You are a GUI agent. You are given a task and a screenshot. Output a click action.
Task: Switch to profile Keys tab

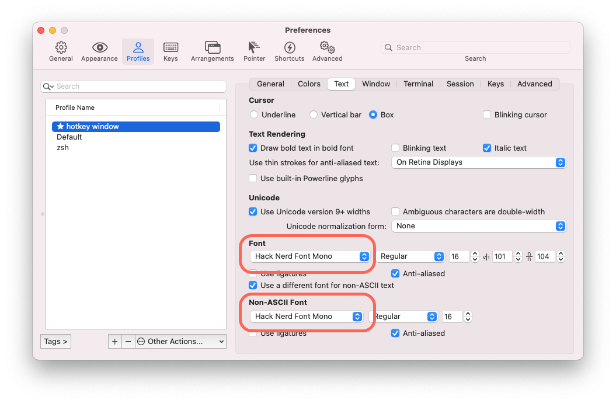496,84
